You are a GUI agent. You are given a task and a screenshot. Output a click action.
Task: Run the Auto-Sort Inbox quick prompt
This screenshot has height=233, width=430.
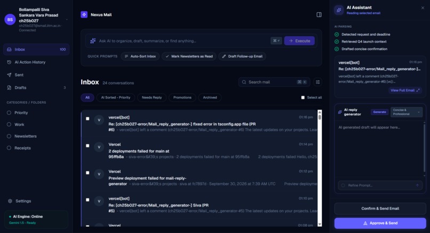140,56
